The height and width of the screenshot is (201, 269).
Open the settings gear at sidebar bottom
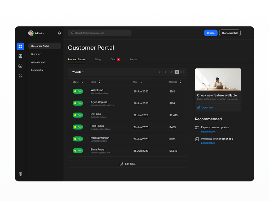[20, 174]
